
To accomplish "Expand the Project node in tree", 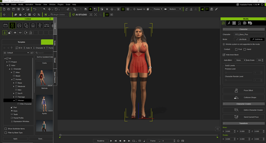I will (x=7, y=62).
